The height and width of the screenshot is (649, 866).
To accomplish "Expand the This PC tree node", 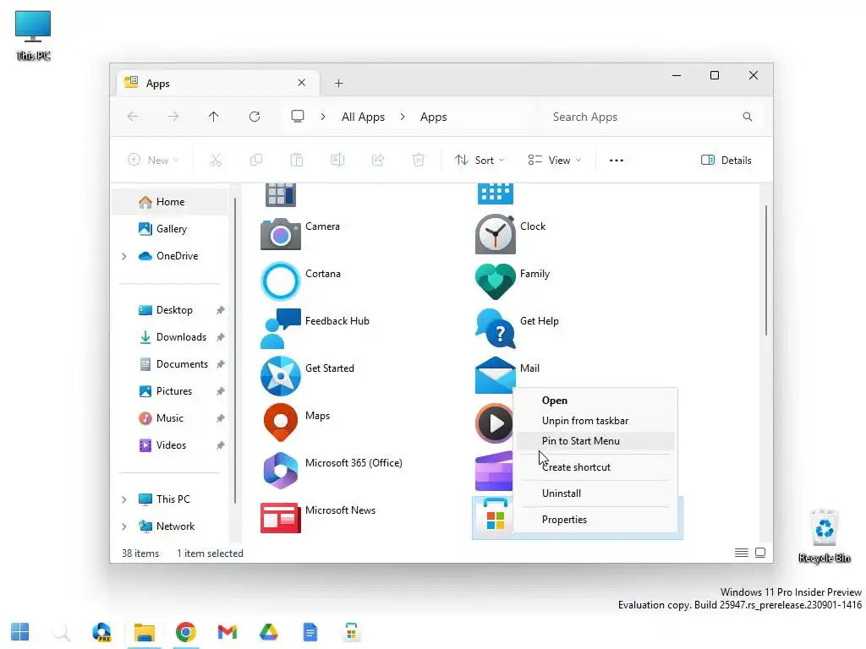I will tap(123, 499).
